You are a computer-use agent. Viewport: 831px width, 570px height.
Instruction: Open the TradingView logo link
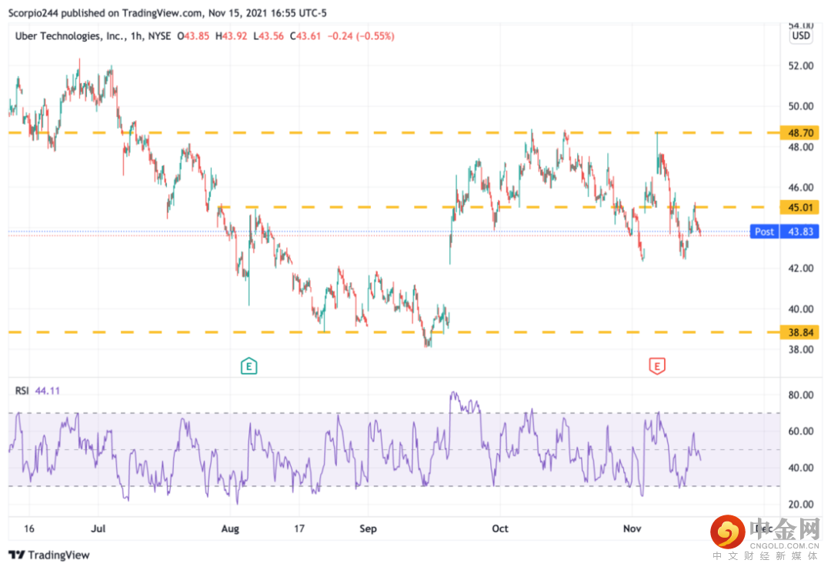[49, 555]
